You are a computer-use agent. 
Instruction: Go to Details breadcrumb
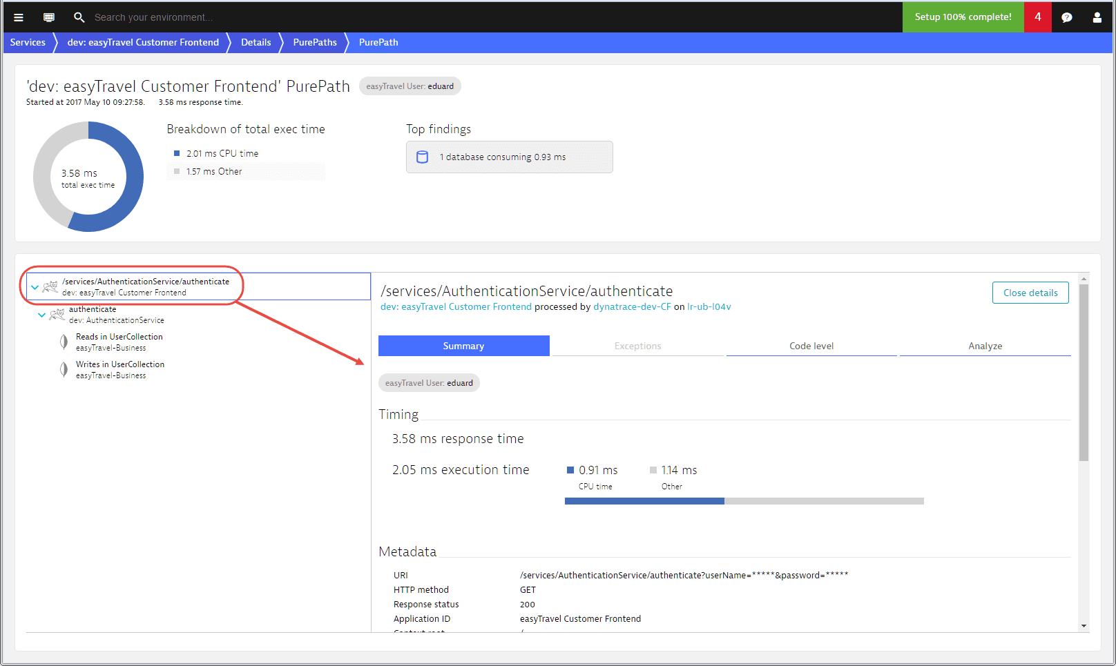click(256, 42)
